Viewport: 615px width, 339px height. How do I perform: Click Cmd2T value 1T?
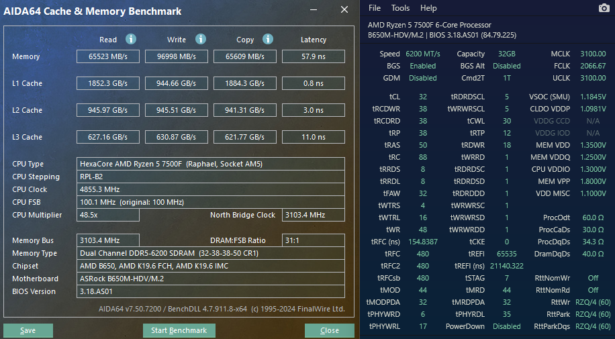(507, 78)
